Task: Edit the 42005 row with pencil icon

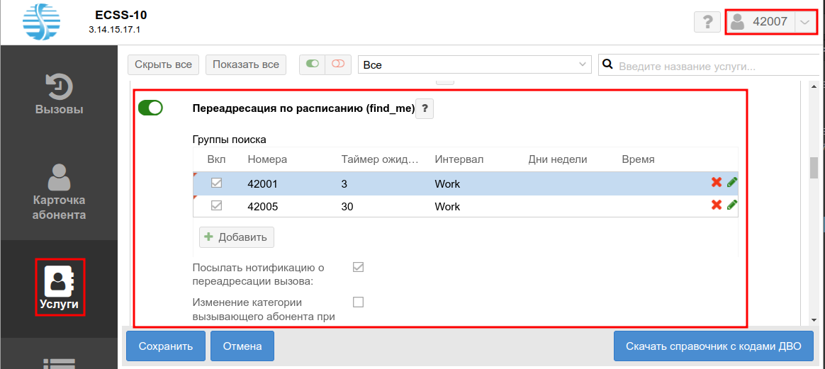Action: pyautogui.click(x=732, y=205)
